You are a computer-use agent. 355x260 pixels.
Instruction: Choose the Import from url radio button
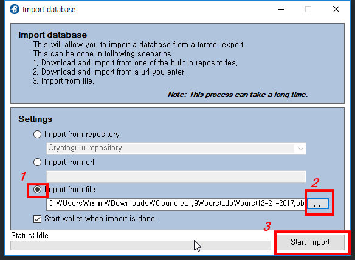pos(37,162)
